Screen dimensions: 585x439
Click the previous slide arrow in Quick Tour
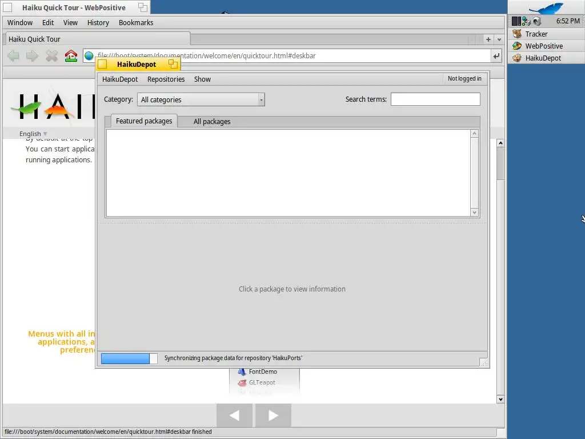point(234,415)
